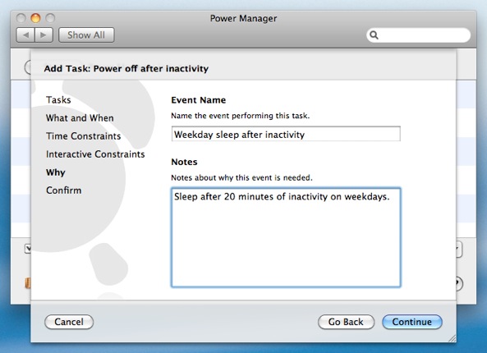
Task: Select the What and When step
Action: [80, 118]
